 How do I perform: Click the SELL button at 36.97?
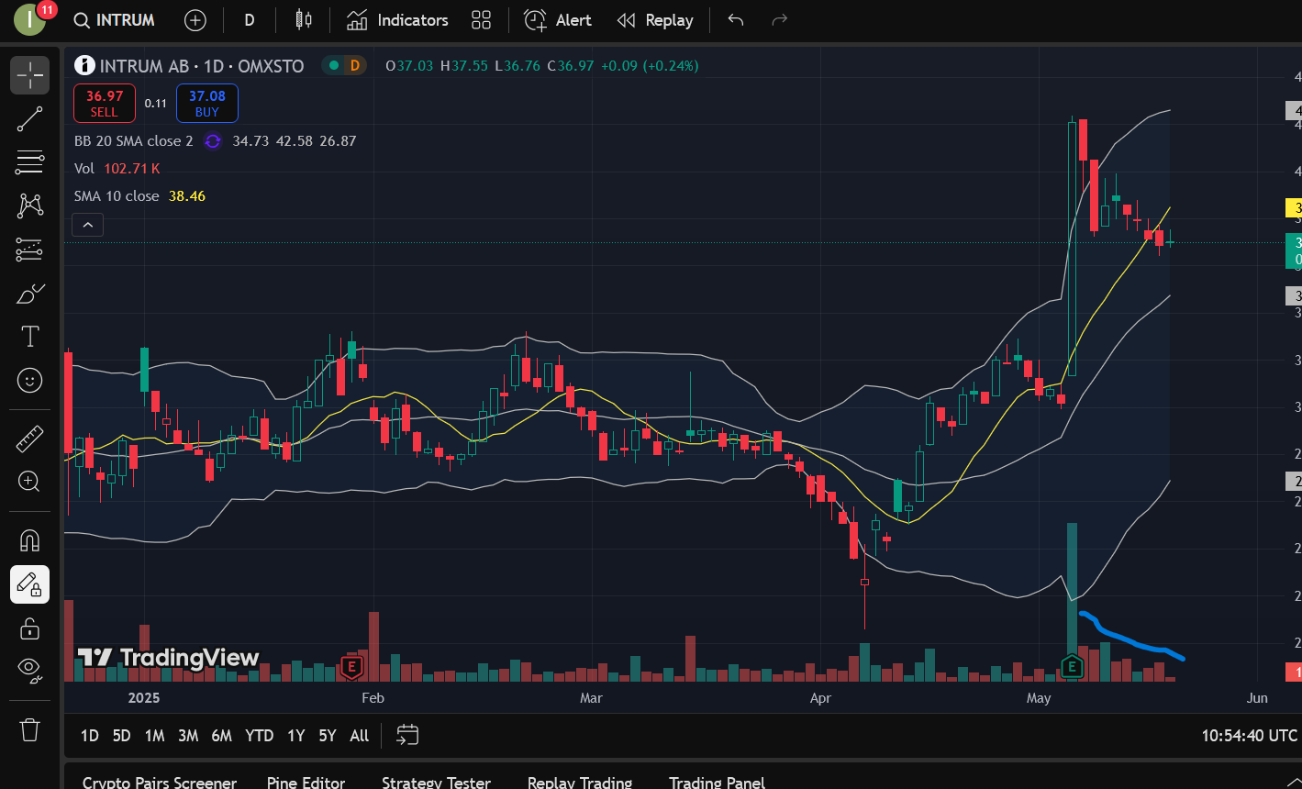click(x=105, y=103)
